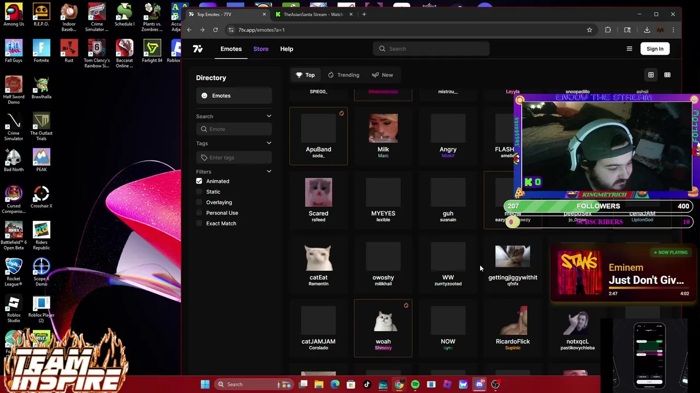This screenshot has width=700, height=393.
Task: Enable the Static filter
Action: click(199, 192)
